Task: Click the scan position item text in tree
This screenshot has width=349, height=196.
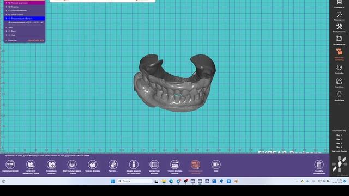Action: [27, 22]
